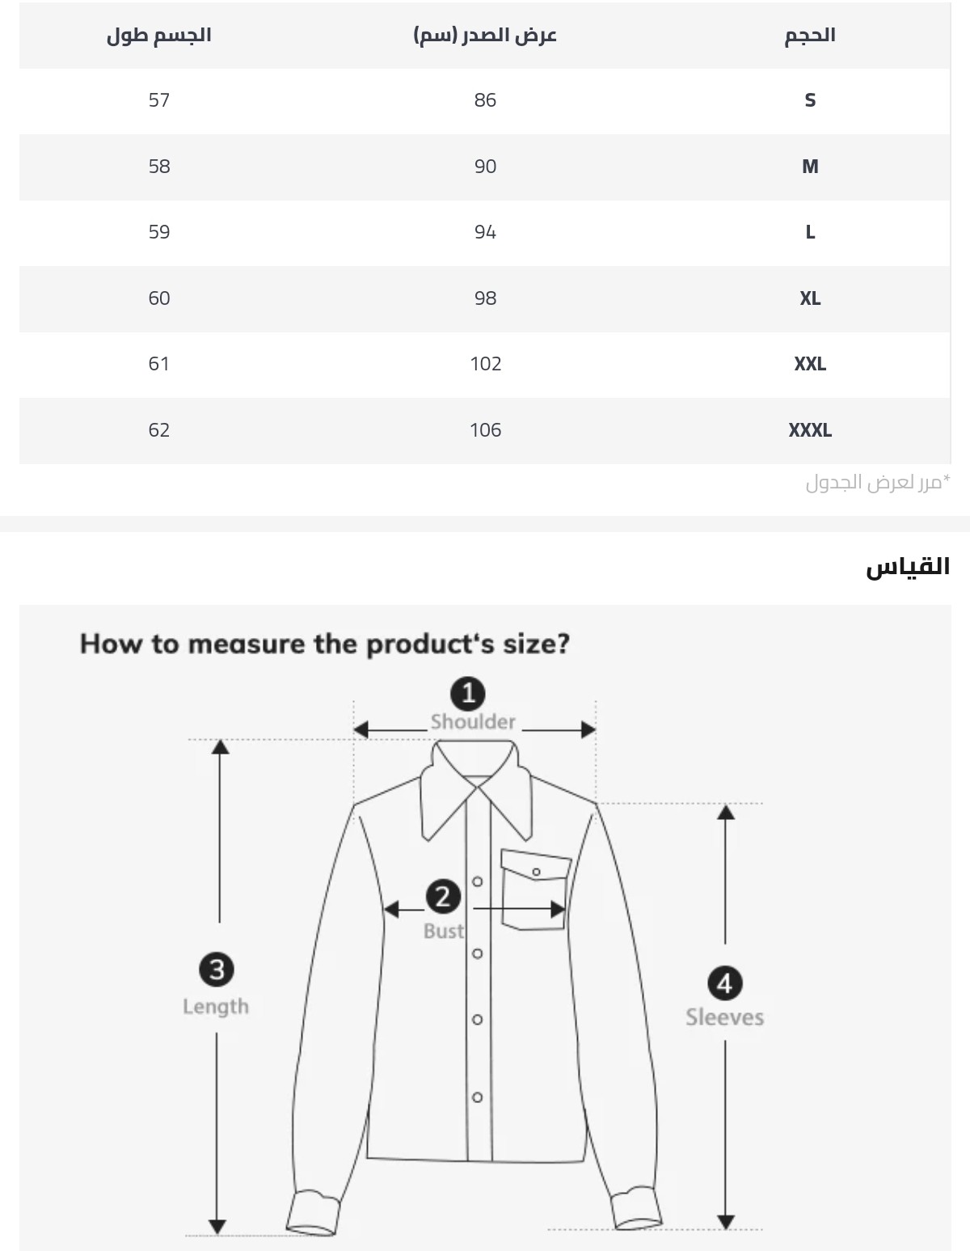Click the الجسم طول column header
Screen dimensions: 970x1251
pos(159,36)
